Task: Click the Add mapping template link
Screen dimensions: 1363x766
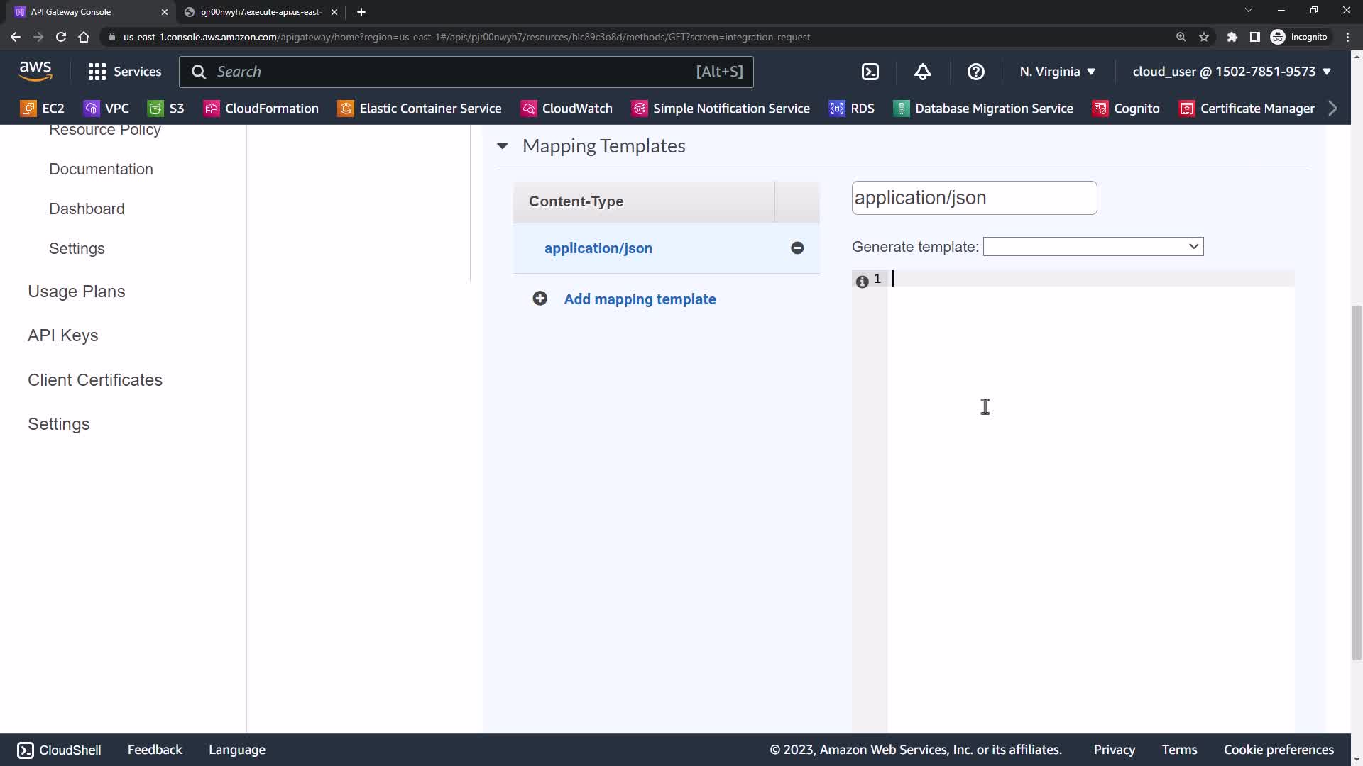Action: point(640,299)
